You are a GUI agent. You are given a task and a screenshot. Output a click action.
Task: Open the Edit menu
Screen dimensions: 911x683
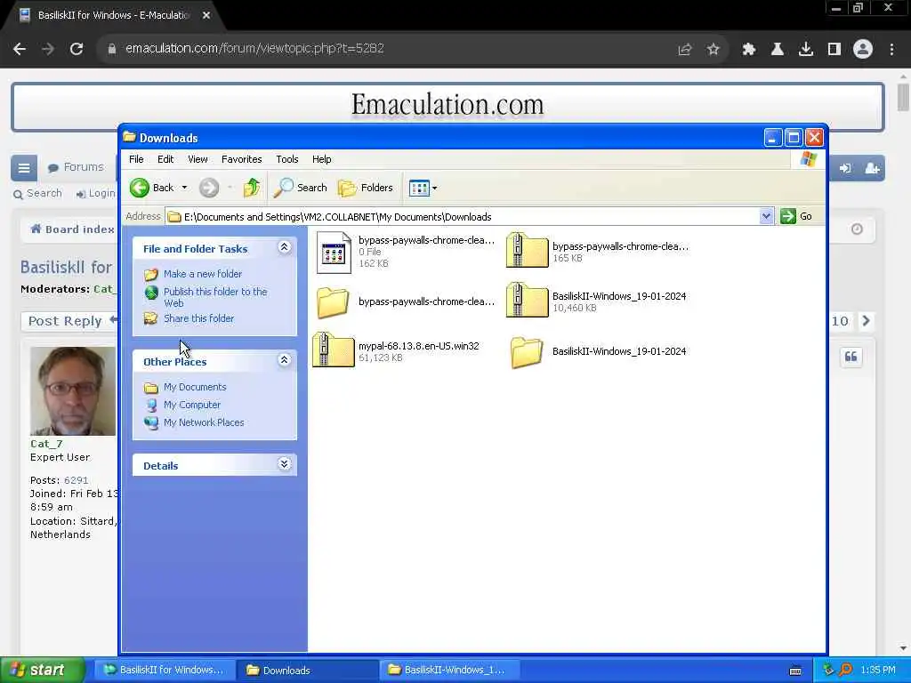165,159
